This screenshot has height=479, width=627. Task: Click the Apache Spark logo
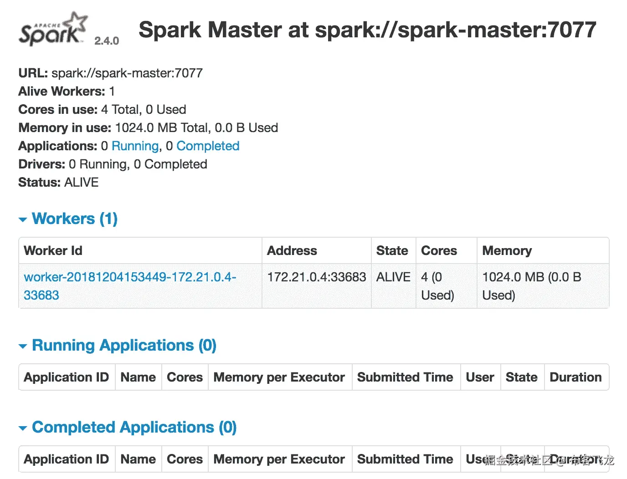[53, 29]
